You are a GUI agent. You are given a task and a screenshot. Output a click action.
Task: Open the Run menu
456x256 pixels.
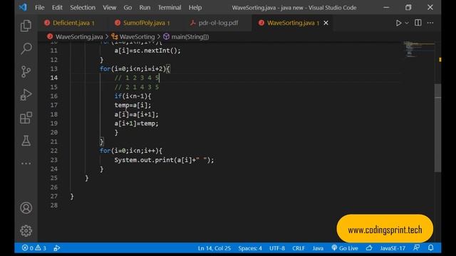click(145, 8)
